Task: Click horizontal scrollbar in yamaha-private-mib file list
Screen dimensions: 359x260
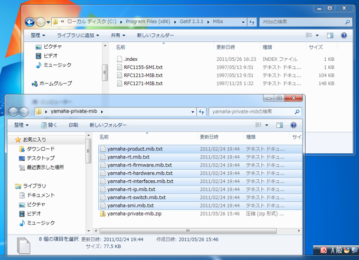Action: coord(188,230)
